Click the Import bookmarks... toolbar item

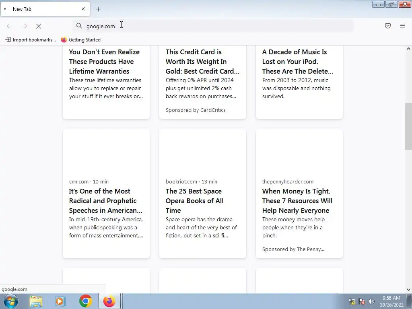click(31, 40)
